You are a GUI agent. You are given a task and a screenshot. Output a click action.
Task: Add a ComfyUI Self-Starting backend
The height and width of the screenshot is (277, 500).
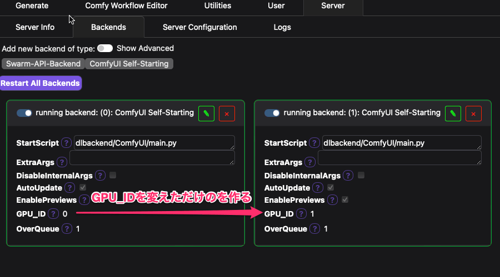tap(129, 64)
